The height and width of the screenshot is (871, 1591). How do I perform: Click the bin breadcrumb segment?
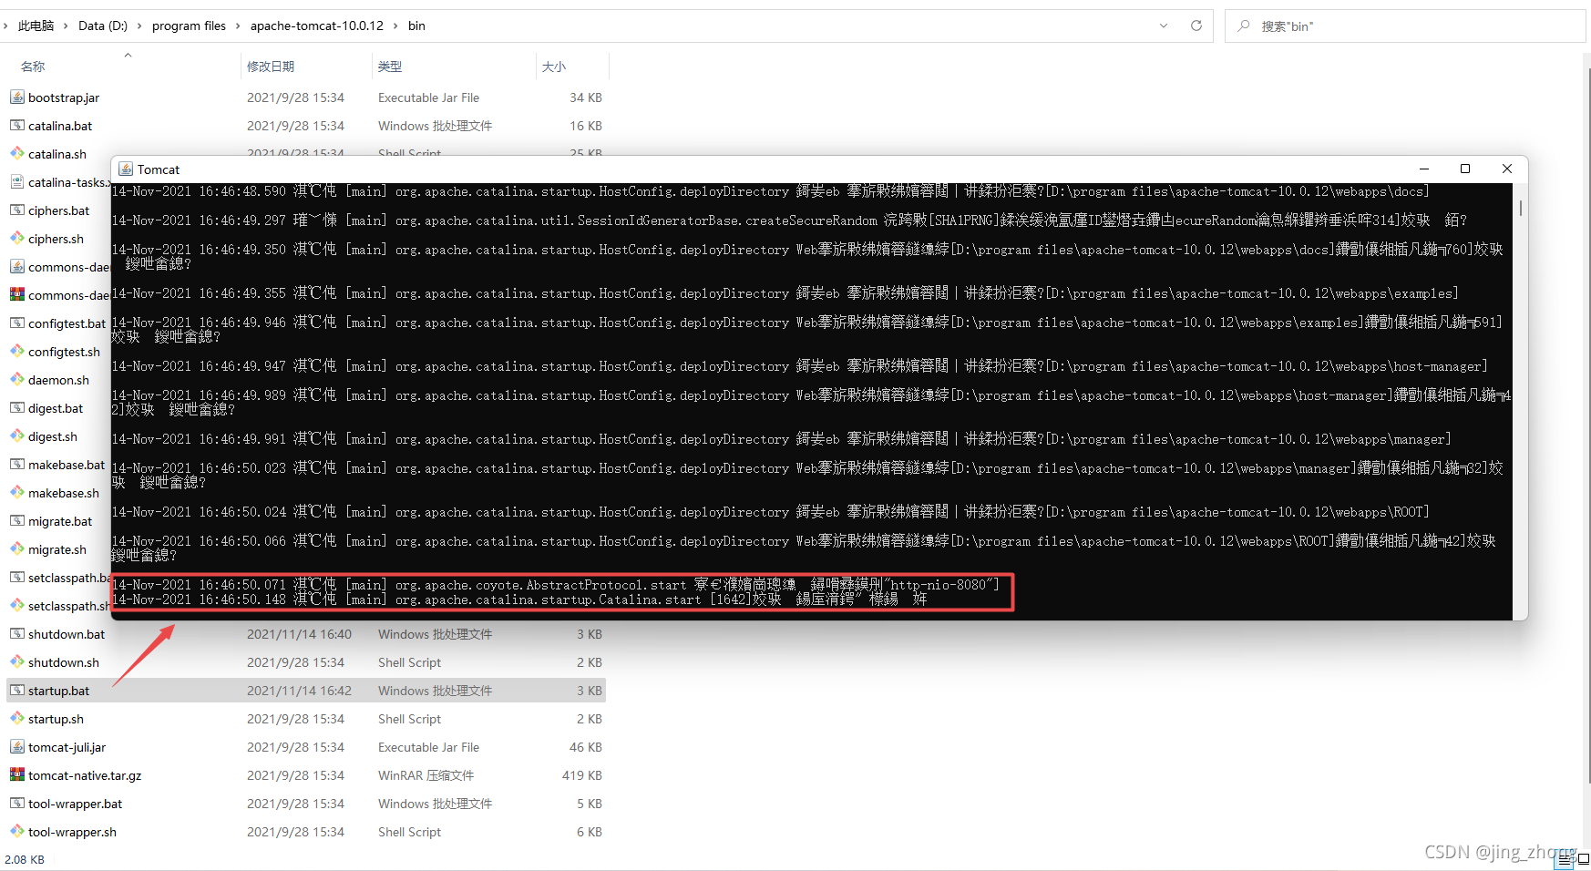click(x=416, y=26)
